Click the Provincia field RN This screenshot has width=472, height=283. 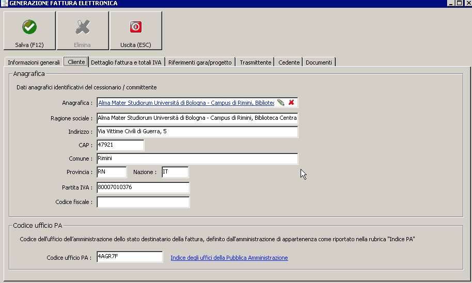click(x=112, y=172)
